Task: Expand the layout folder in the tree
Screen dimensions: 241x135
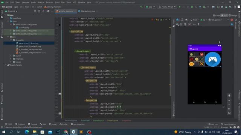Action: (11, 56)
